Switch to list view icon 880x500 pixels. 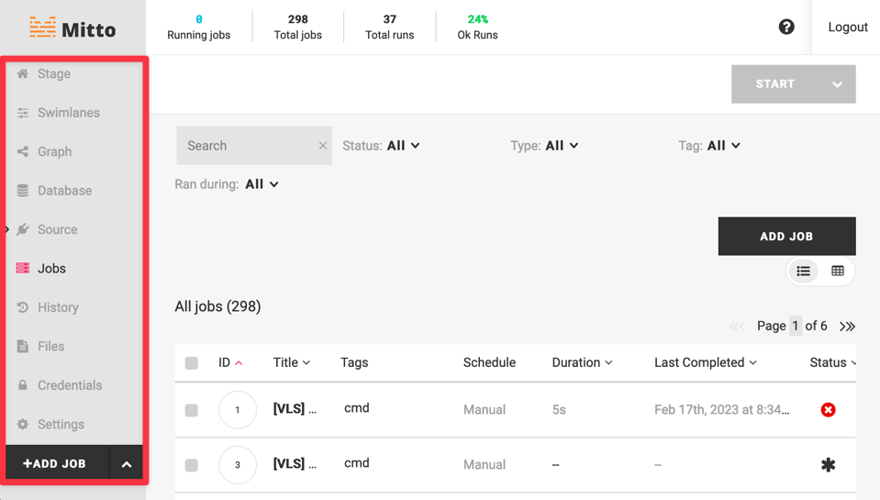(804, 271)
